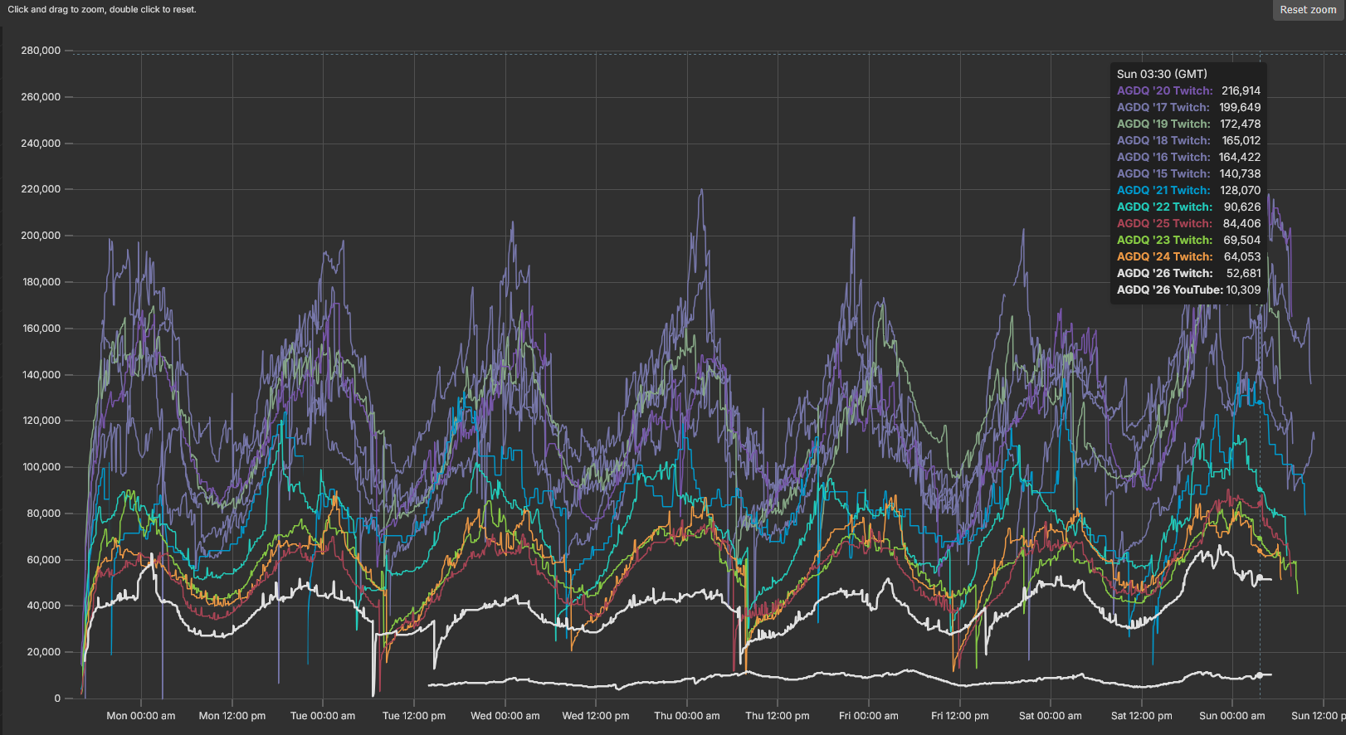Pick the 220,000 y-axis label

pos(41,189)
